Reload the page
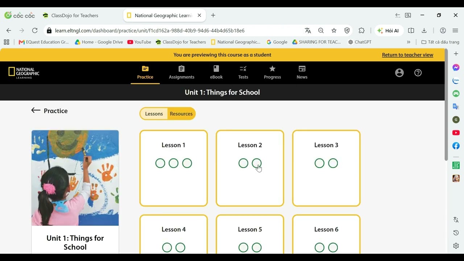 [x=35, y=30]
